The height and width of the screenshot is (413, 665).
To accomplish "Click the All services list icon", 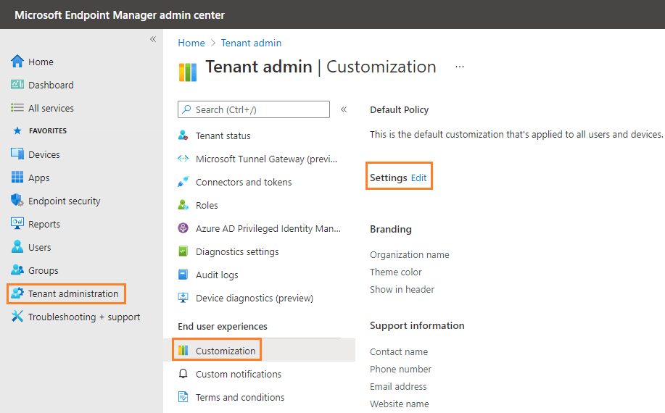I will [17, 107].
